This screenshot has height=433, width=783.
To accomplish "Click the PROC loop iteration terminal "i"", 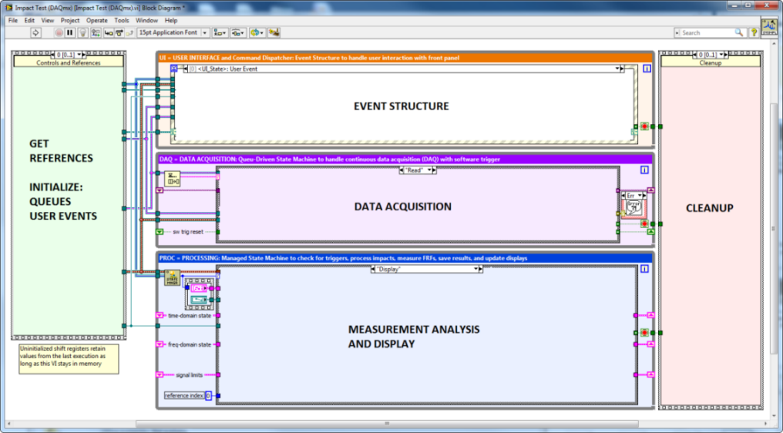I will coord(645,269).
